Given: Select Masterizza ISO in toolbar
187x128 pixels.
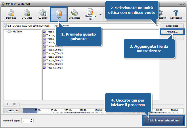Looking at the screenshot, I should [x=90, y=14].
